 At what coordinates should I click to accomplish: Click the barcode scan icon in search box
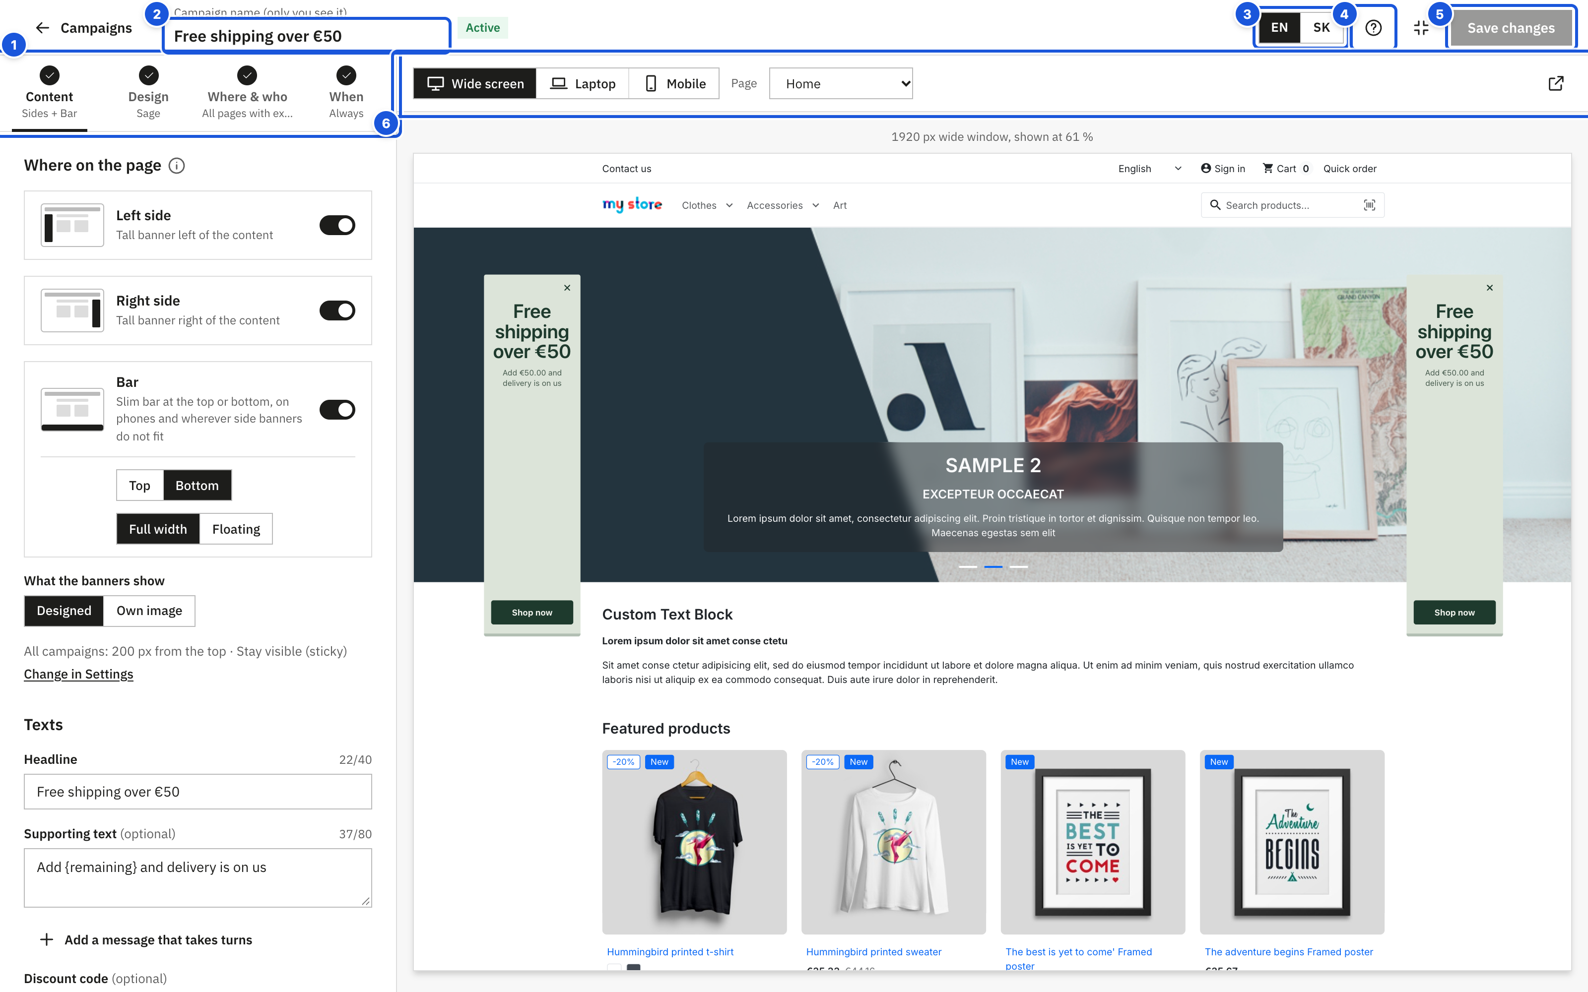(x=1370, y=205)
